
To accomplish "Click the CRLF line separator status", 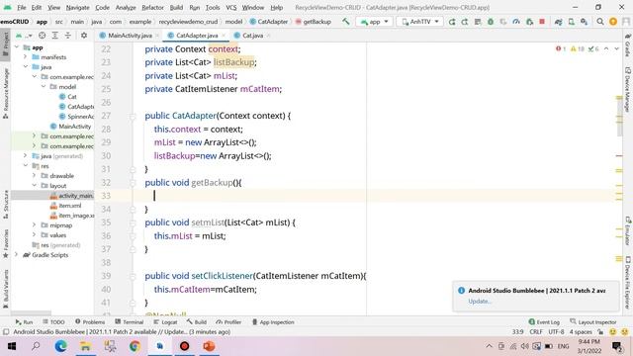I will pyautogui.click(x=536, y=332).
